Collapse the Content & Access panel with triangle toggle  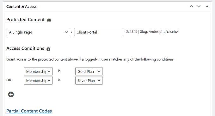[x=207, y=6]
